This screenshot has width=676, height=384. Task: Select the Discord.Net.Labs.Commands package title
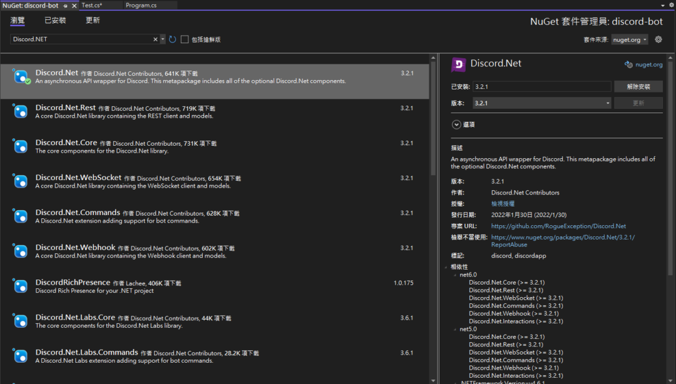point(86,353)
